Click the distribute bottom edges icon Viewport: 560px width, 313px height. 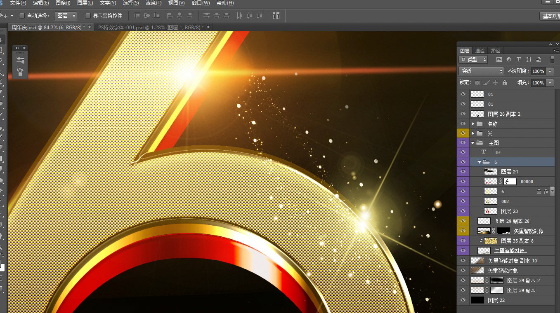[226, 16]
